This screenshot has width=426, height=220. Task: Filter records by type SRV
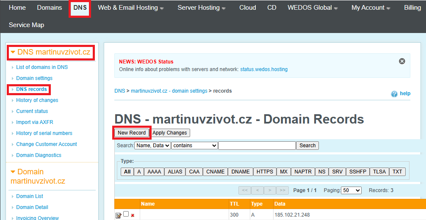tap(337, 172)
